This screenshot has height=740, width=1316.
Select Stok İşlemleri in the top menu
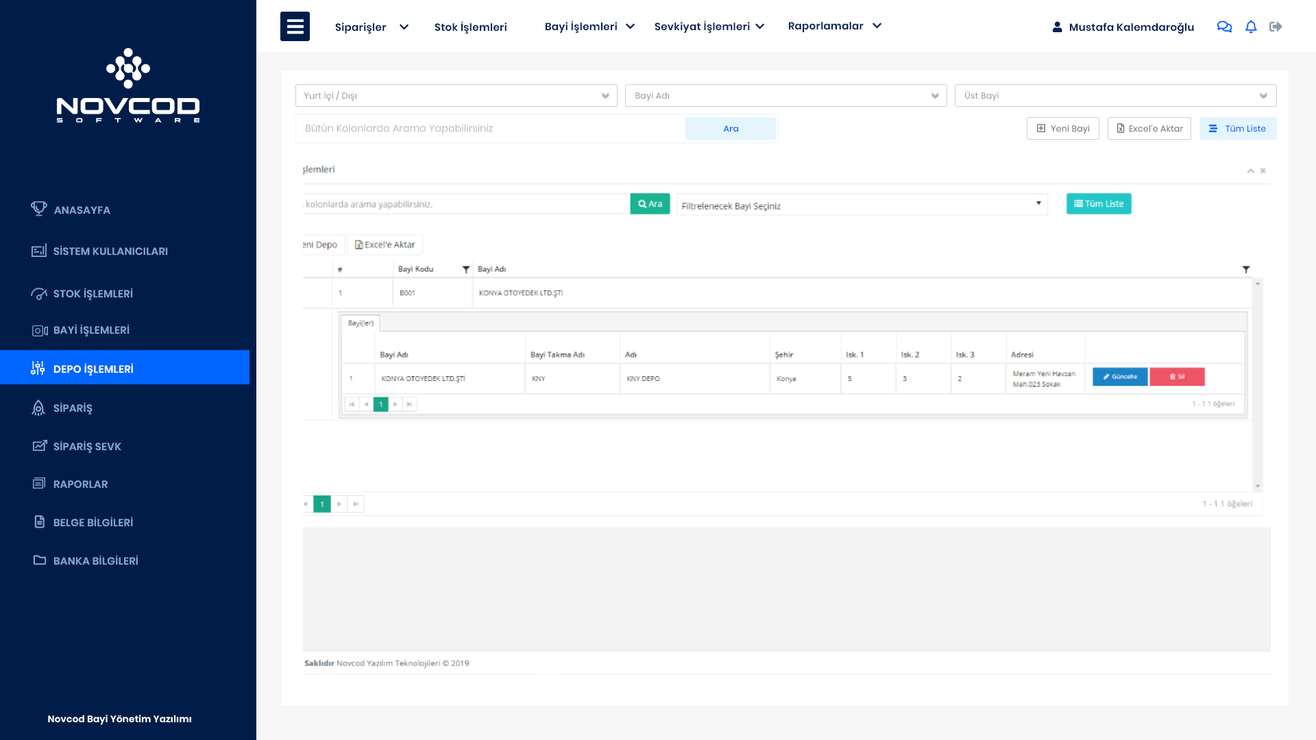pyautogui.click(x=470, y=27)
